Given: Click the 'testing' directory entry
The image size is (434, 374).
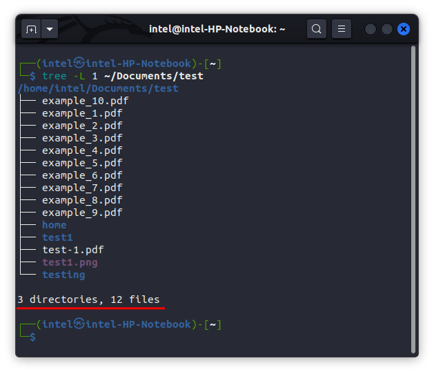Looking at the screenshot, I should pyautogui.click(x=63, y=275).
